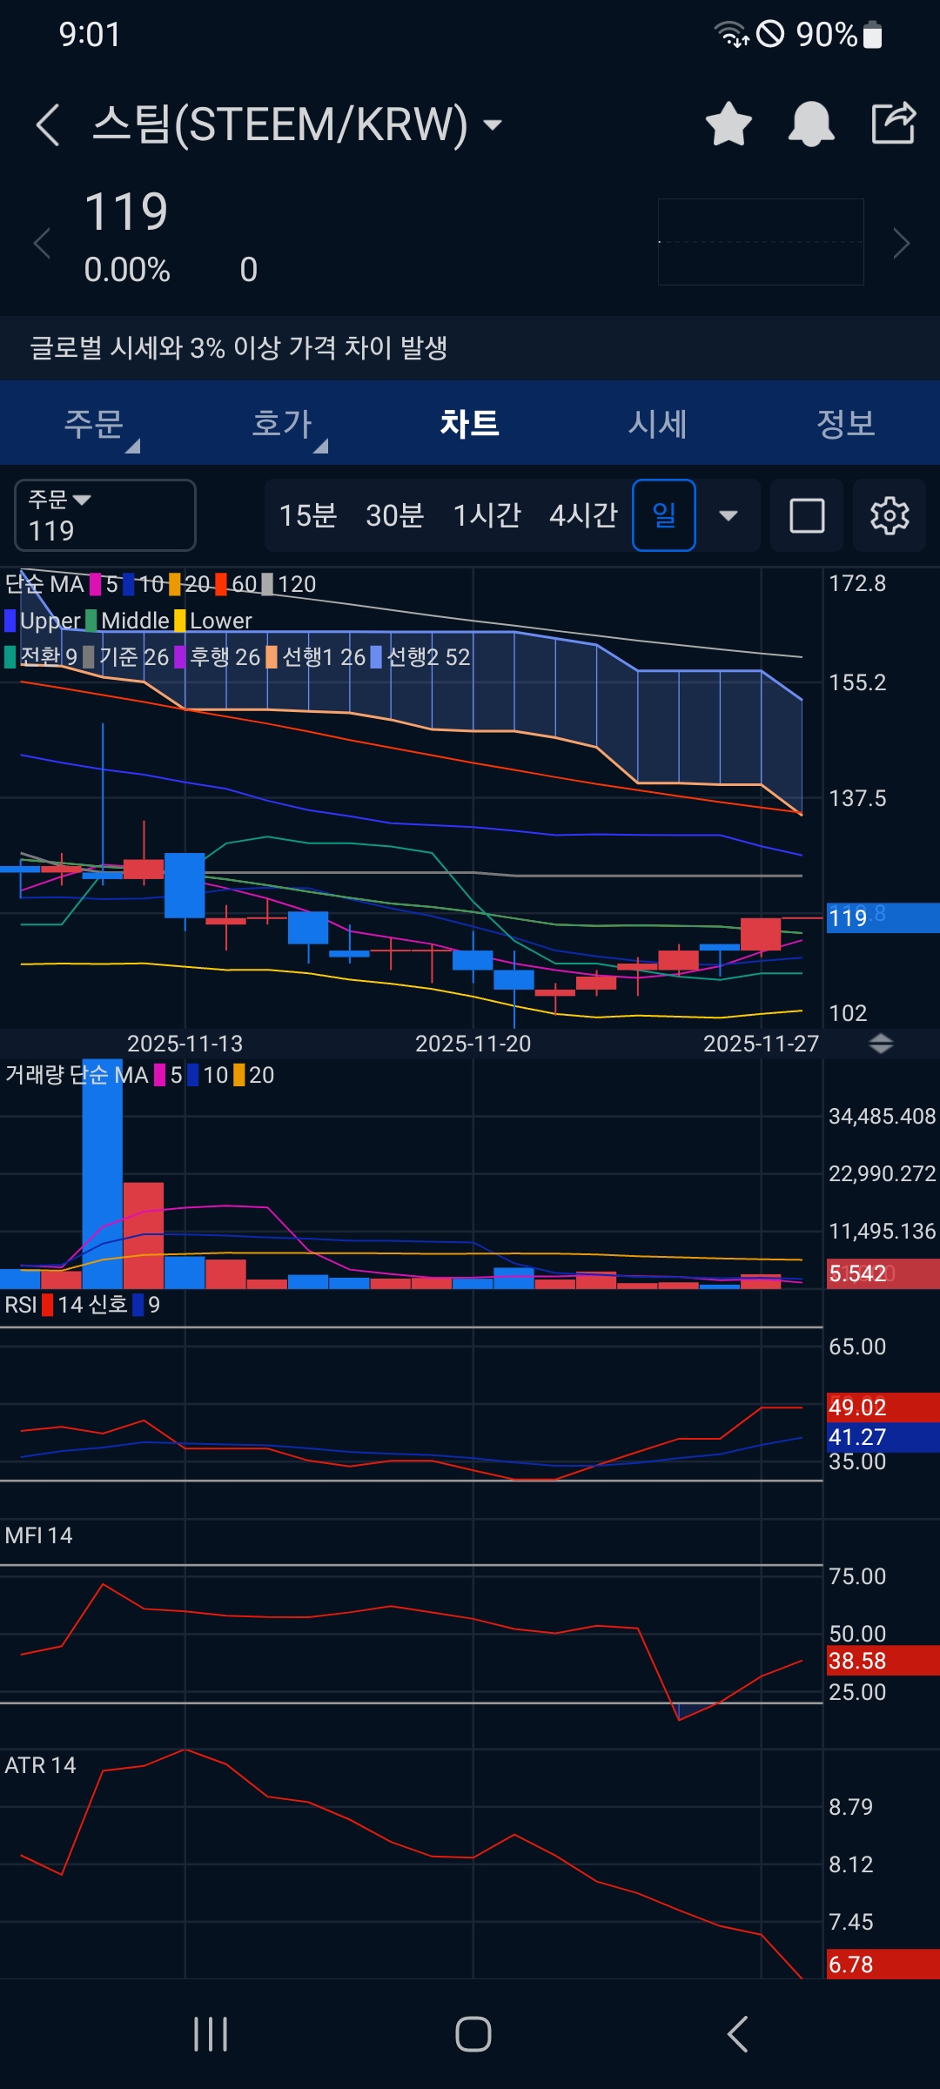
Task: Tap MFI 14 indicator label
Action: pyautogui.click(x=38, y=1535)
